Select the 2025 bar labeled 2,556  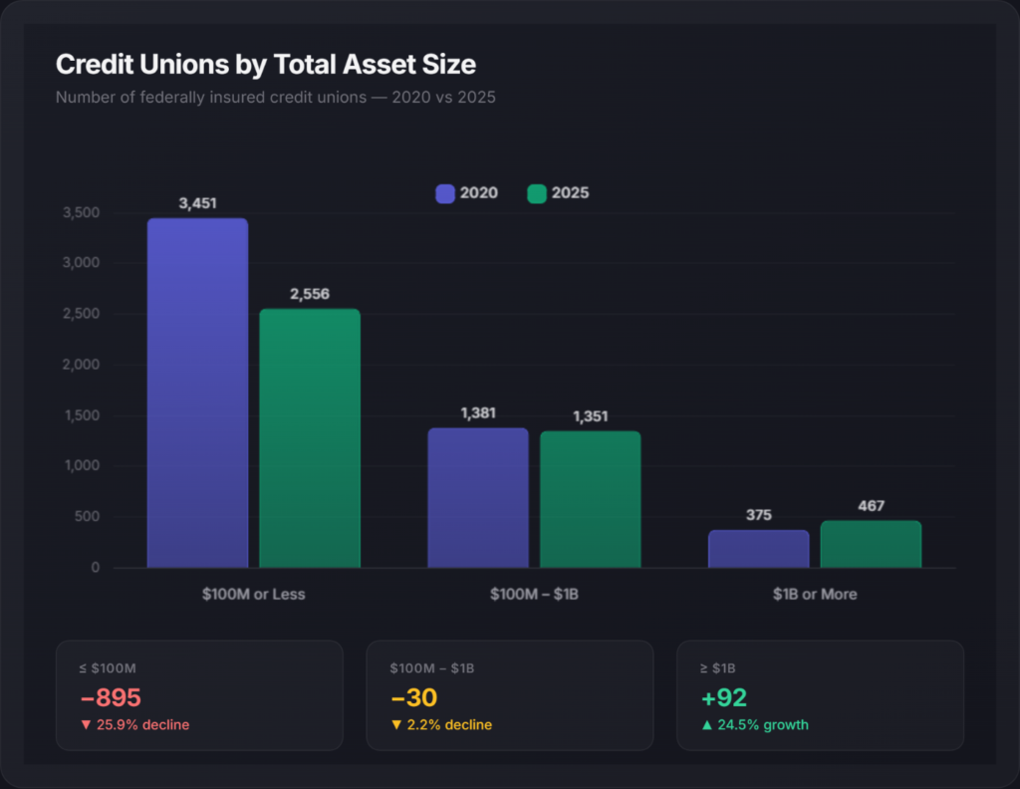coord(310,438)
